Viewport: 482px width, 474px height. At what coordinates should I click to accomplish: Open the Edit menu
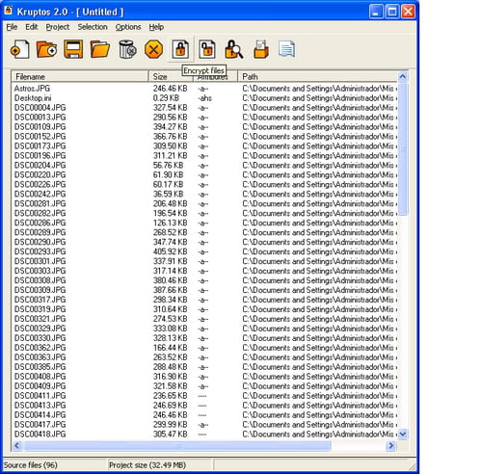tap(32, 27)
